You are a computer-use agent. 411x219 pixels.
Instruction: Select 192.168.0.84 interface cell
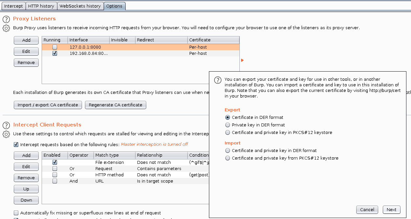click(x=89, y=53)
